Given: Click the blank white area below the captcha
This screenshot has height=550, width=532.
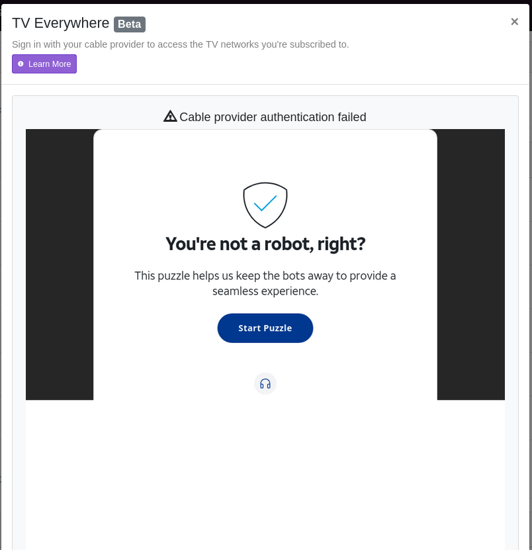Looking at the screenshot, I should click(x=265, y=477).
